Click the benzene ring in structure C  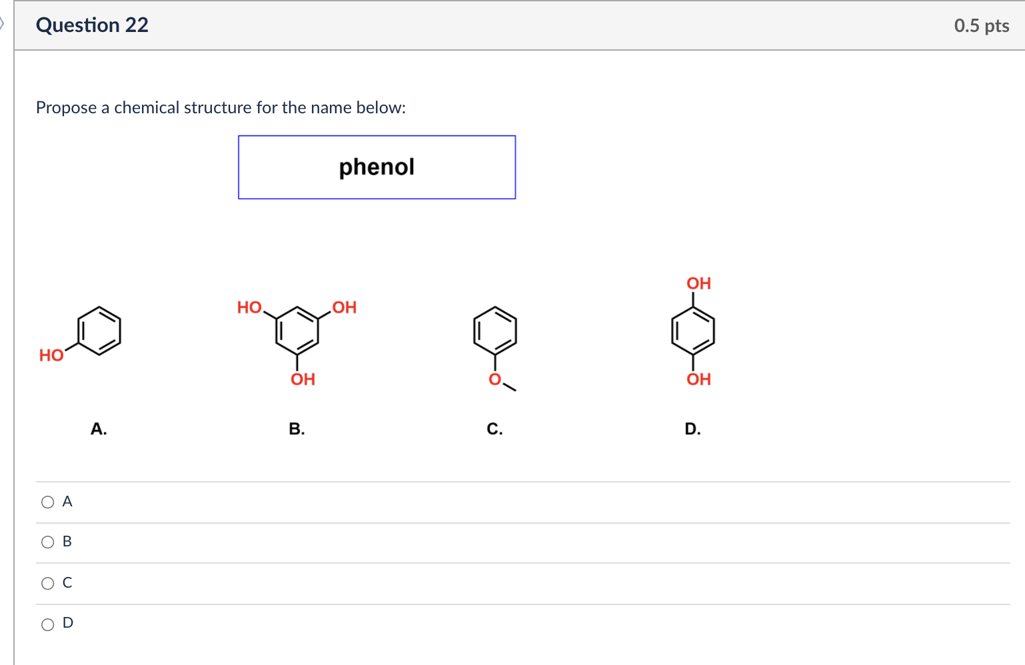pos(495,330)
